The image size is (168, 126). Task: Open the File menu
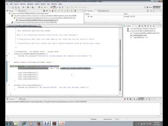pyautogui.click(x=7, y=4)
